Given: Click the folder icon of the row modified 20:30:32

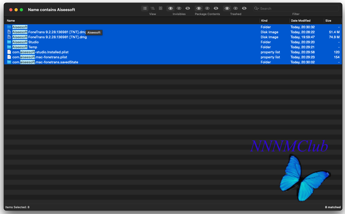Looking at the screenshot, I should point(9,27).
